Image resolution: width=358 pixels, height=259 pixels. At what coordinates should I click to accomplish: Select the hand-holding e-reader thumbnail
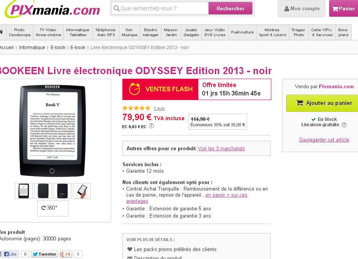point(82,191)
